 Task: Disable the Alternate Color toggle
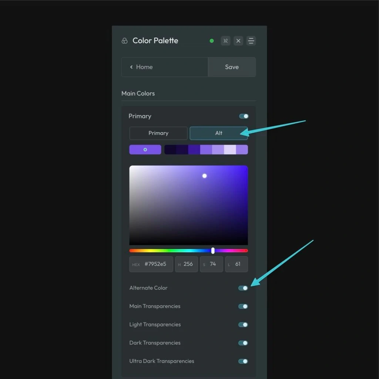click(243, 288)
